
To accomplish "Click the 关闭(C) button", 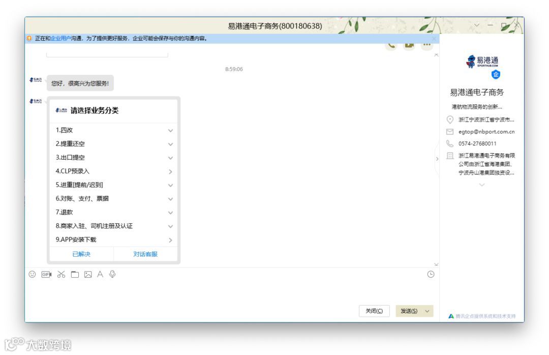I will 374,311.
